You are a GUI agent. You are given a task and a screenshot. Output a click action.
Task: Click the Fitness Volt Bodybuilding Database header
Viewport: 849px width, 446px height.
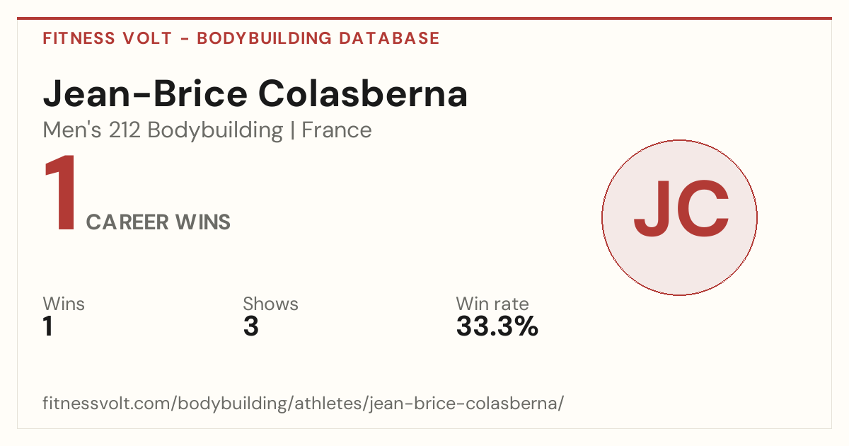point(241,38)
